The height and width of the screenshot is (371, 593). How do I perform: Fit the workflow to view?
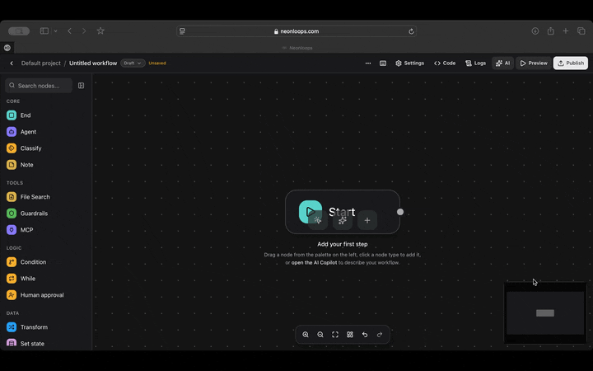(335, 335)
